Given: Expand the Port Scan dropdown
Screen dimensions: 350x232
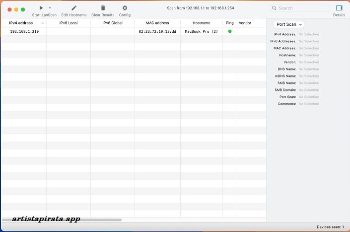Looking at the screenshot, I should pyautogui.click(x=288, y=24).
